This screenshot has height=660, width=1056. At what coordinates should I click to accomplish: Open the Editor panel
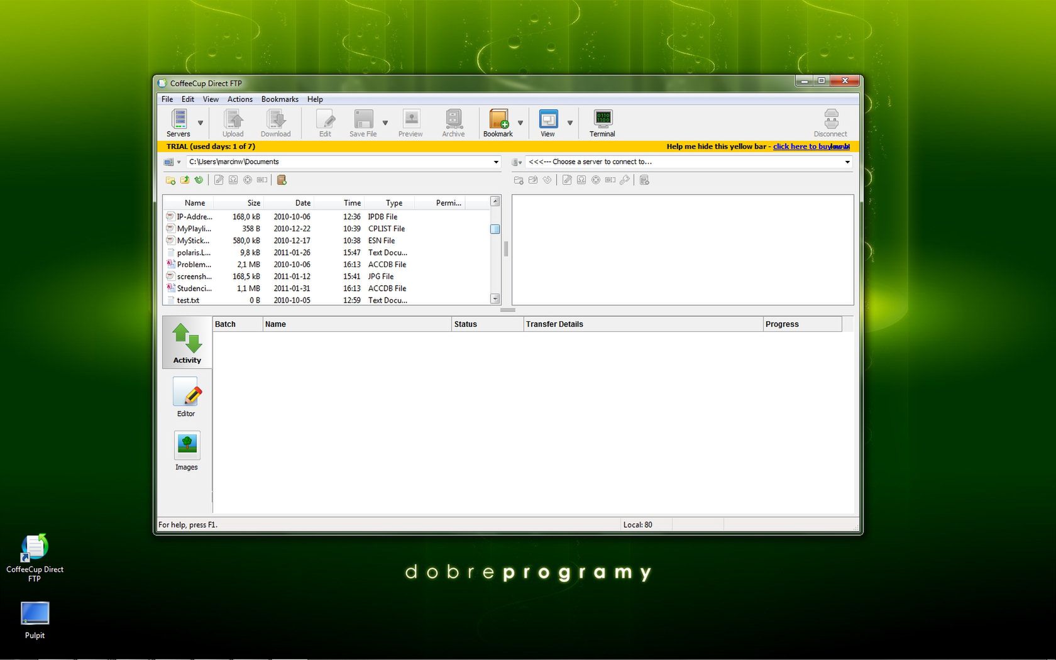[186, 397]
